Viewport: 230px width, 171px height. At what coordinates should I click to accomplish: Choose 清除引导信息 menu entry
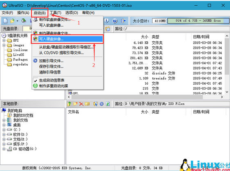(x=67, y=72)
